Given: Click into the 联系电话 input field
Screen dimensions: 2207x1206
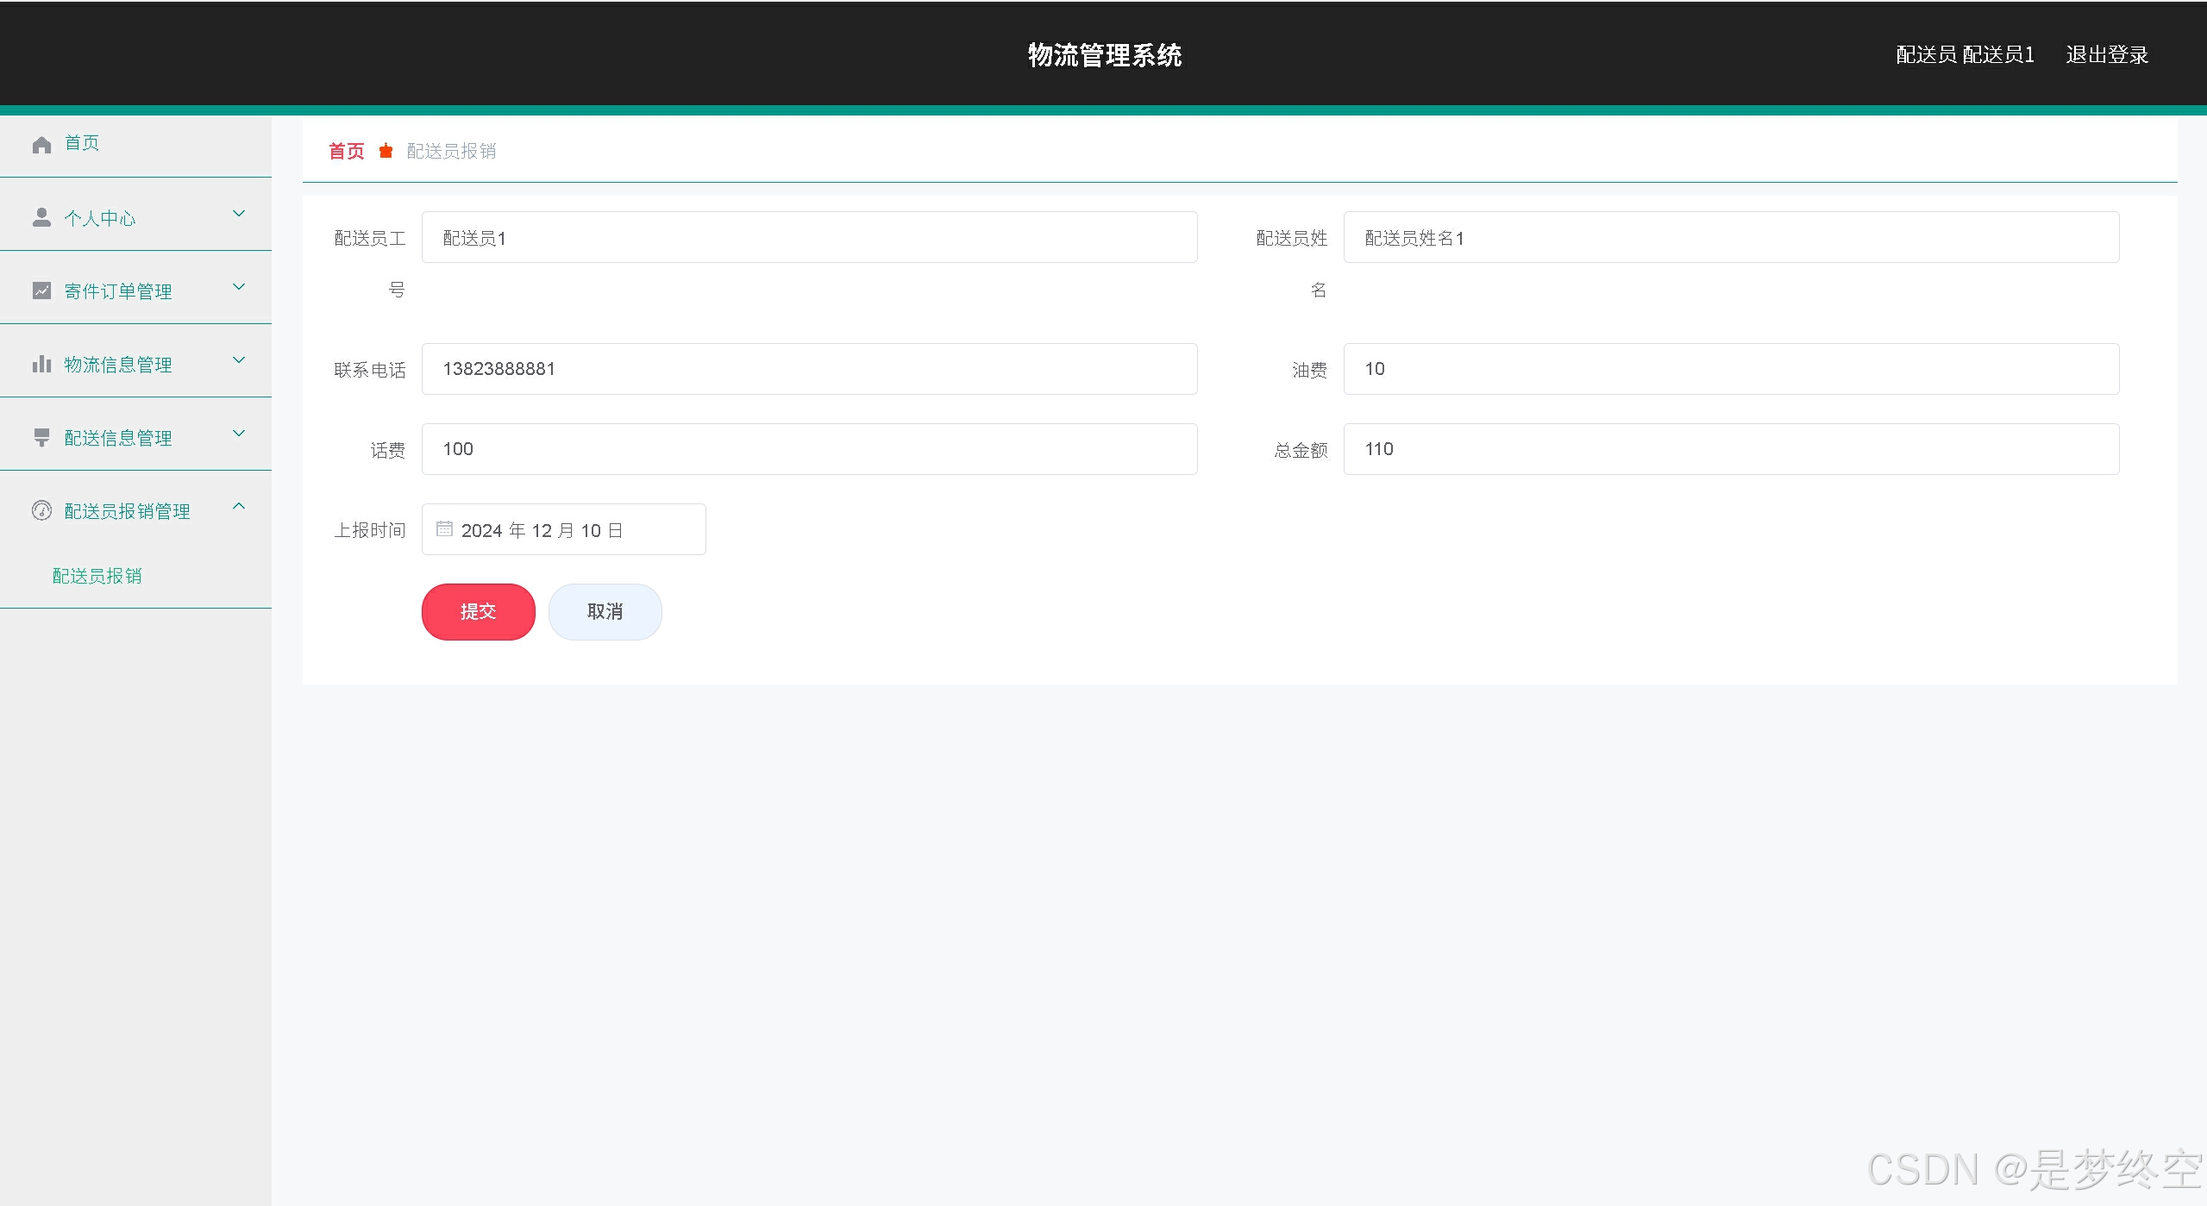Looking at the screenshot, I should click(809, 369).
